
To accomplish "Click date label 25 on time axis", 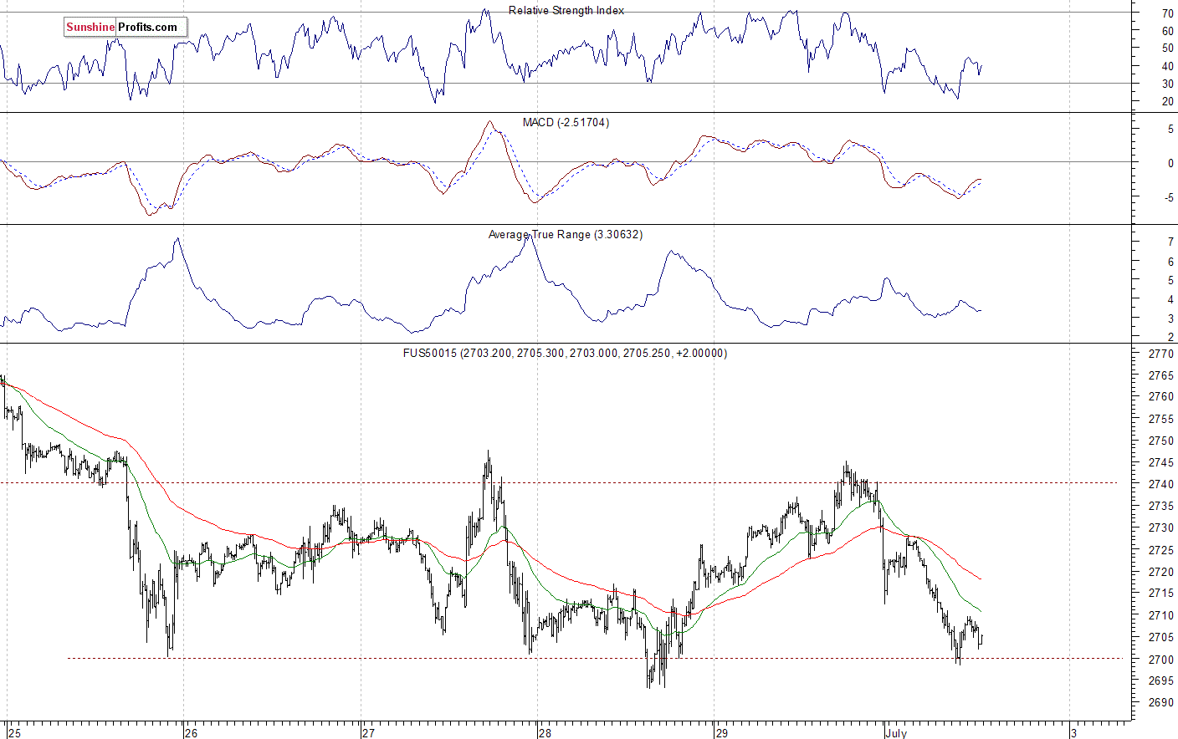I will [14, 733].
